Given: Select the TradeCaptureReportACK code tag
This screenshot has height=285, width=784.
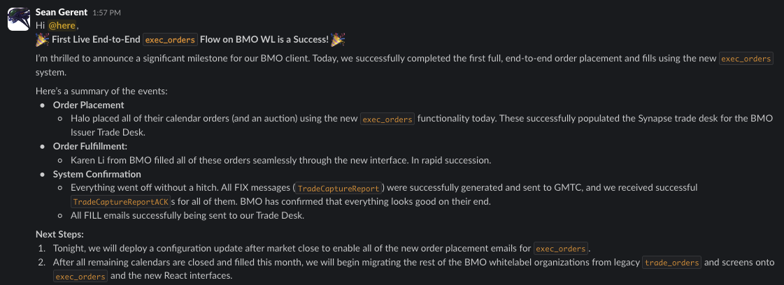Looking at the screenshot, I should click(121, 202).
